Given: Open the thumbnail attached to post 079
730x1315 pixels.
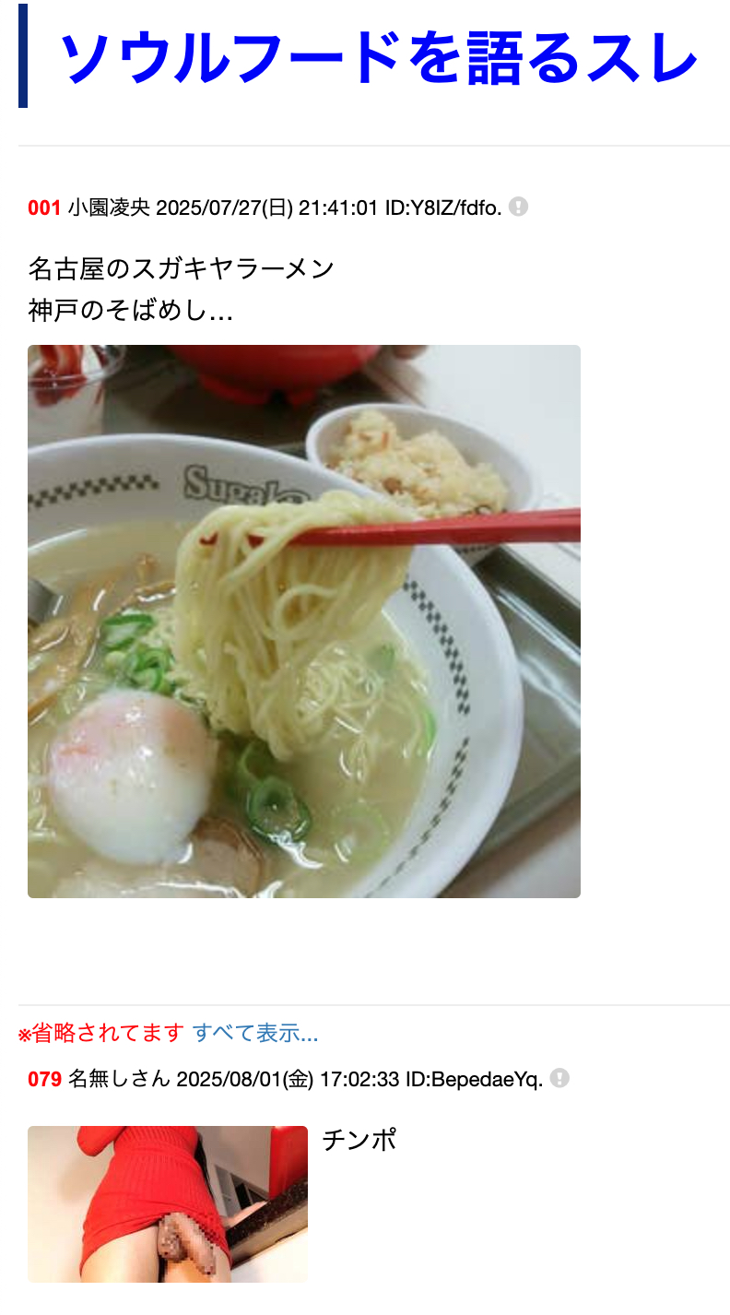Looking at the screenshot, I should coord(168,1204).
